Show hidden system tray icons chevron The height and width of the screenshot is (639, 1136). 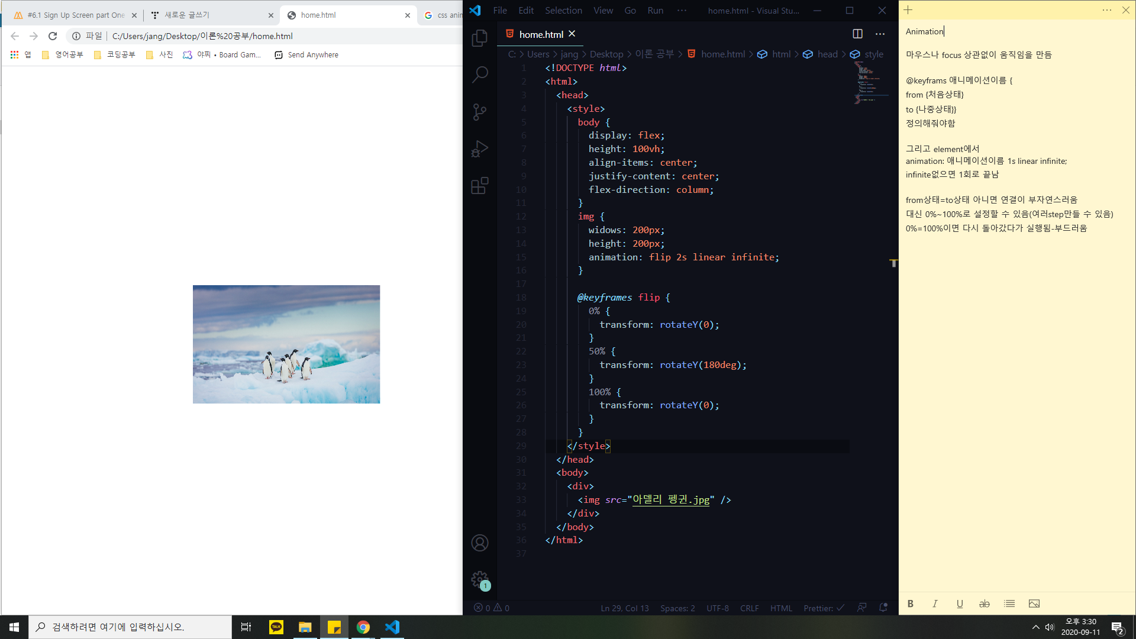coord(1035,627)
